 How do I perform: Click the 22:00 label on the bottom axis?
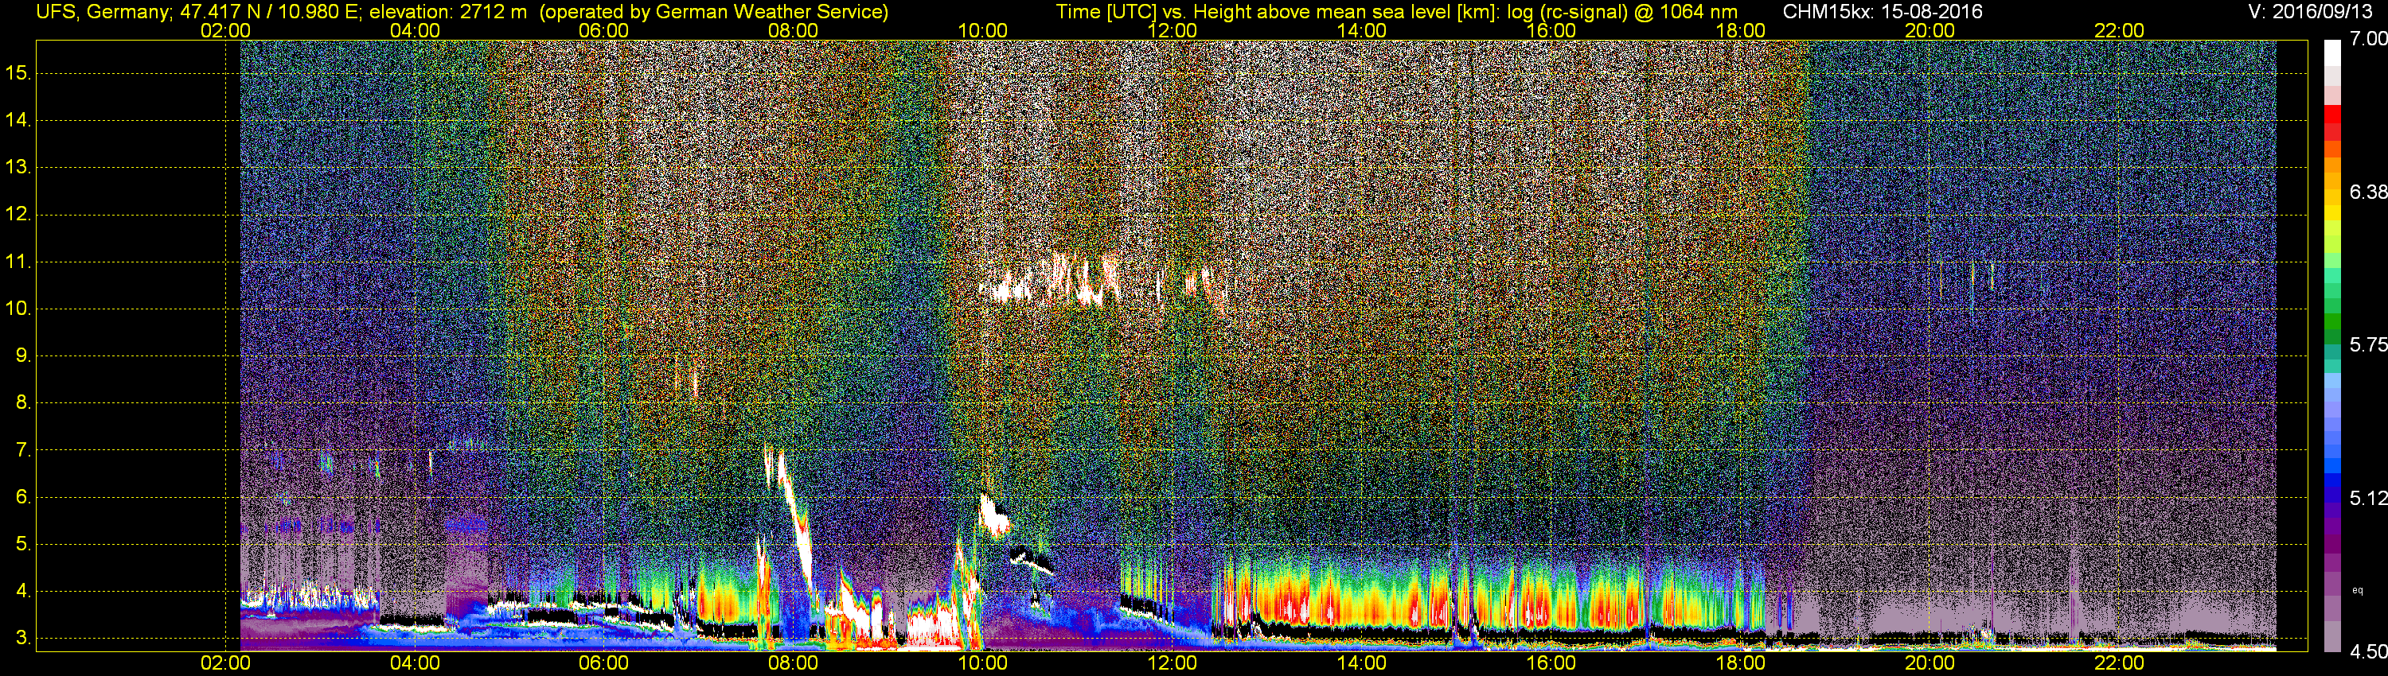tap(2119, 663)
